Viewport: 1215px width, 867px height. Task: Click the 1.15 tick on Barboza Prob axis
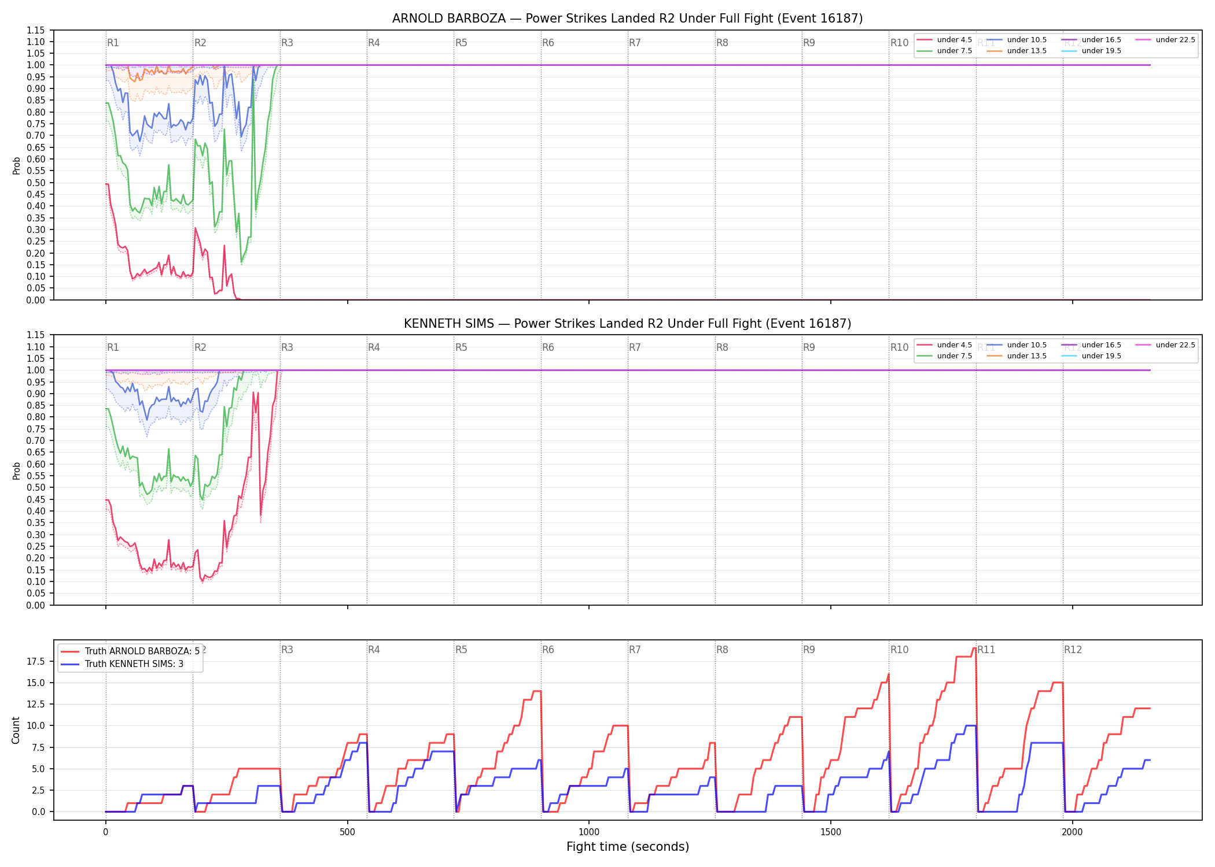pos(36,30)
